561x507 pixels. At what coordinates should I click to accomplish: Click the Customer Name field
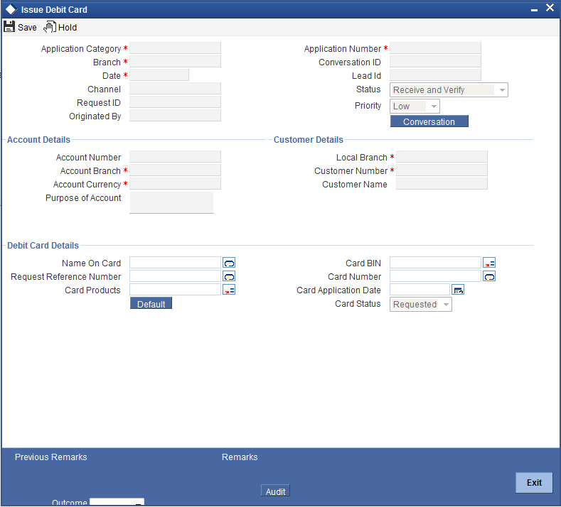point(442,184)
